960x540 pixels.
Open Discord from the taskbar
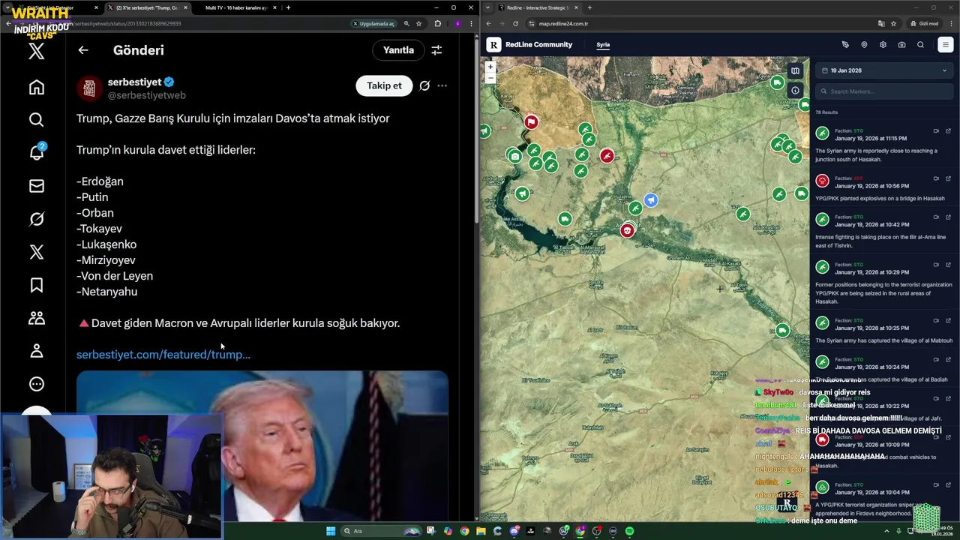(514, 531)
